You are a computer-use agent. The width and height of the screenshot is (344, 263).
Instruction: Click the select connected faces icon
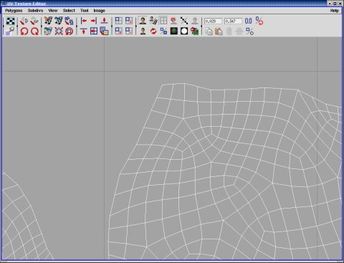(x=104, y=31)
